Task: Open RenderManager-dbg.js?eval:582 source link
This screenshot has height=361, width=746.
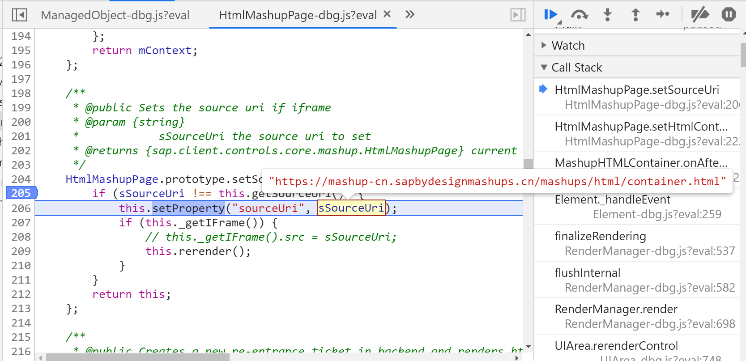Action: click(650, 288)
